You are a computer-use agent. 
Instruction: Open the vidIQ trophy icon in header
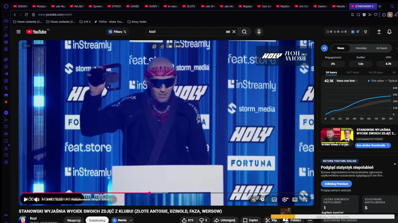365,32
